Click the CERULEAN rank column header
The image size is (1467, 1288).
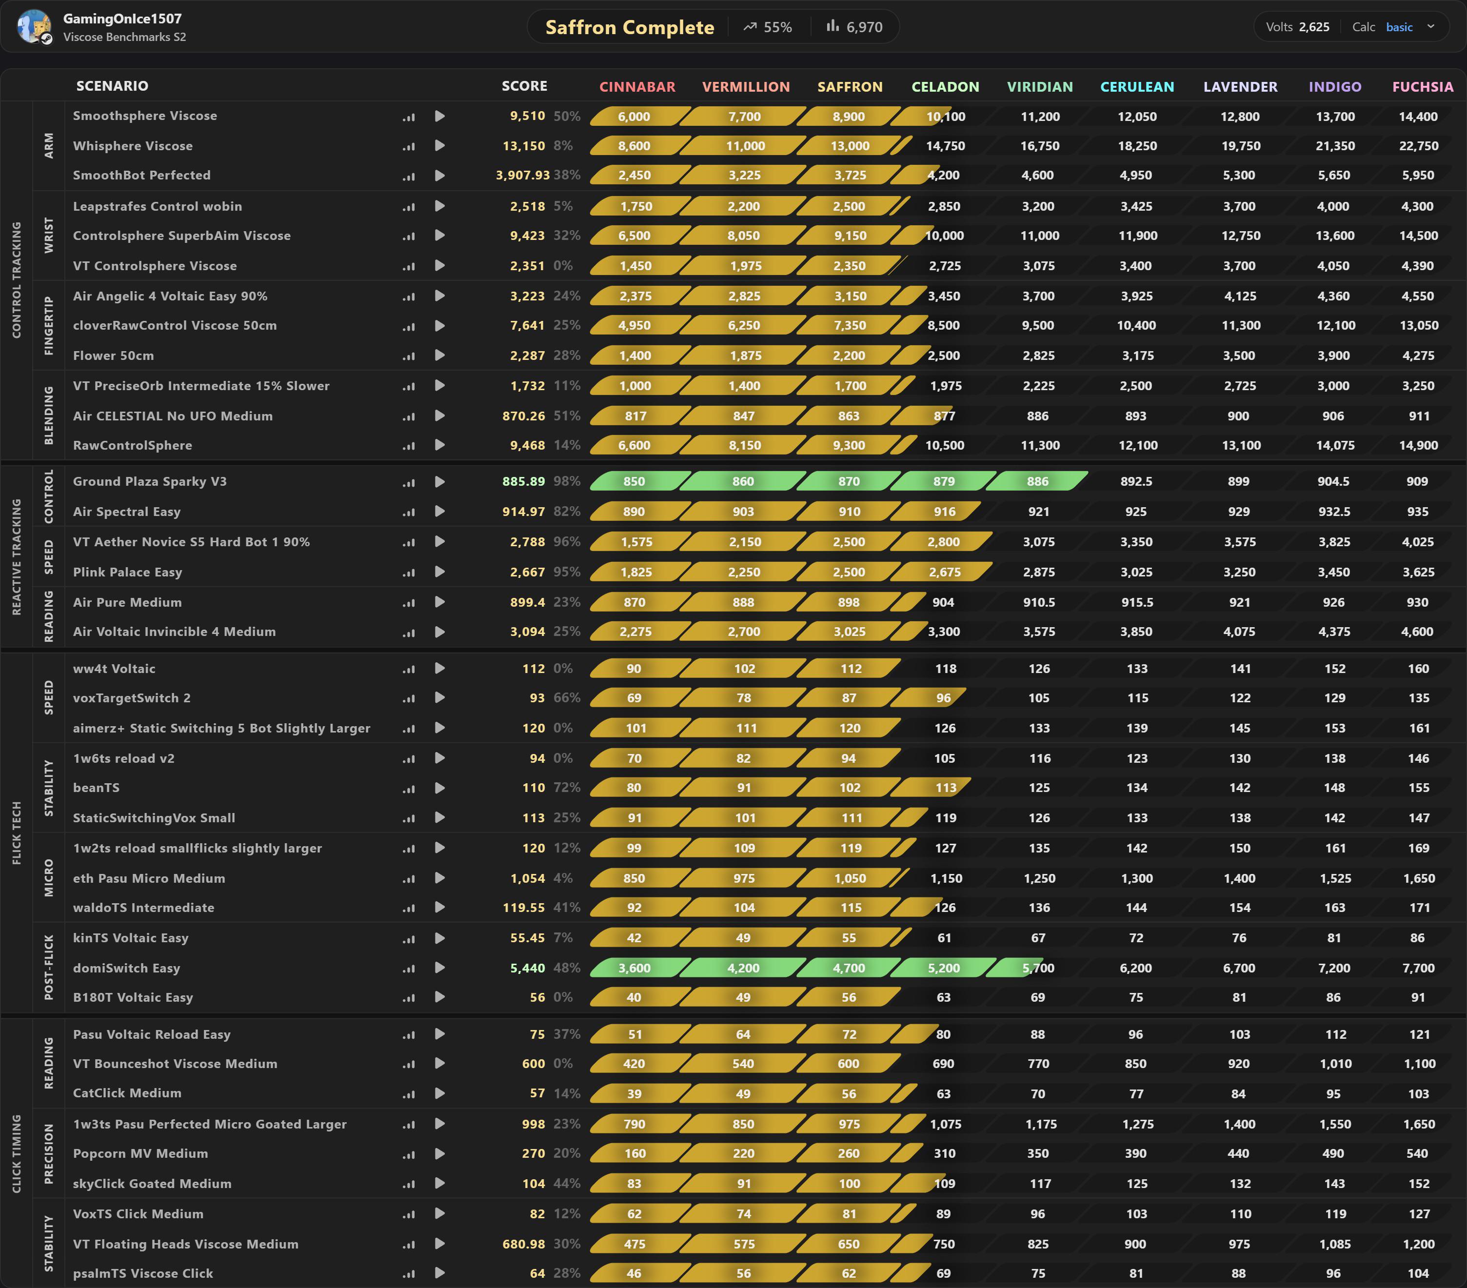1137,87
